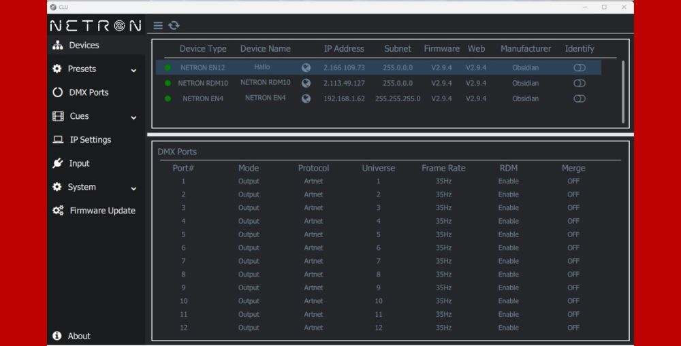Click the About info icon
Viewport: 681px width, 346px height.
(57, 336)
